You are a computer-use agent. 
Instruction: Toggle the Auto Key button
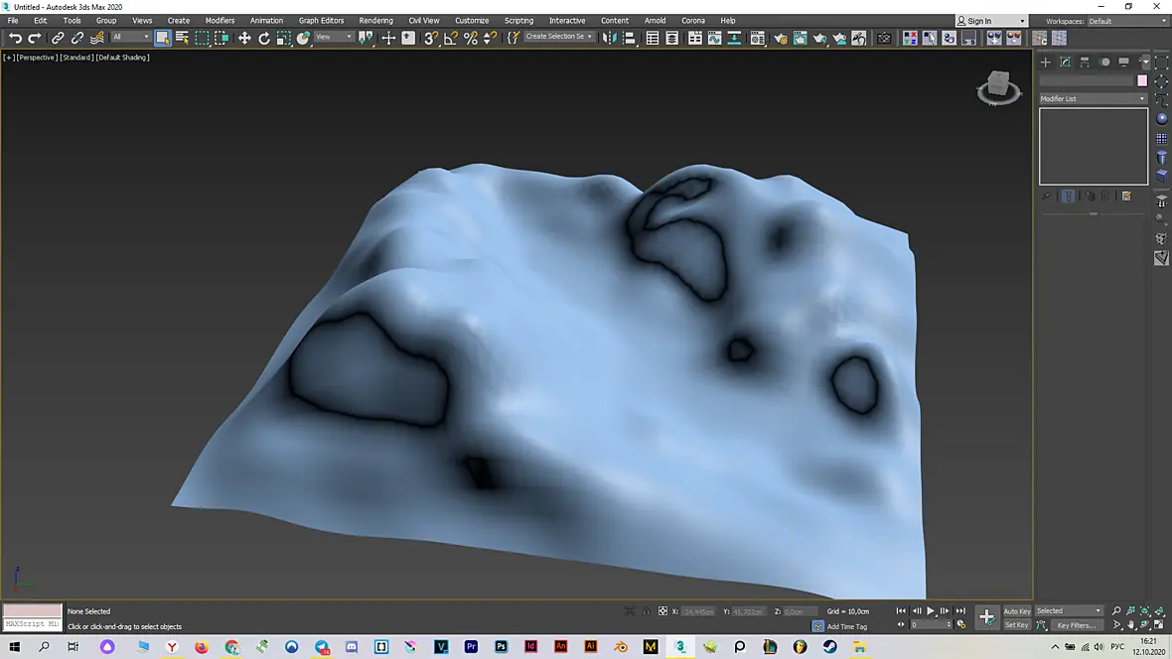pos(1016,611)
